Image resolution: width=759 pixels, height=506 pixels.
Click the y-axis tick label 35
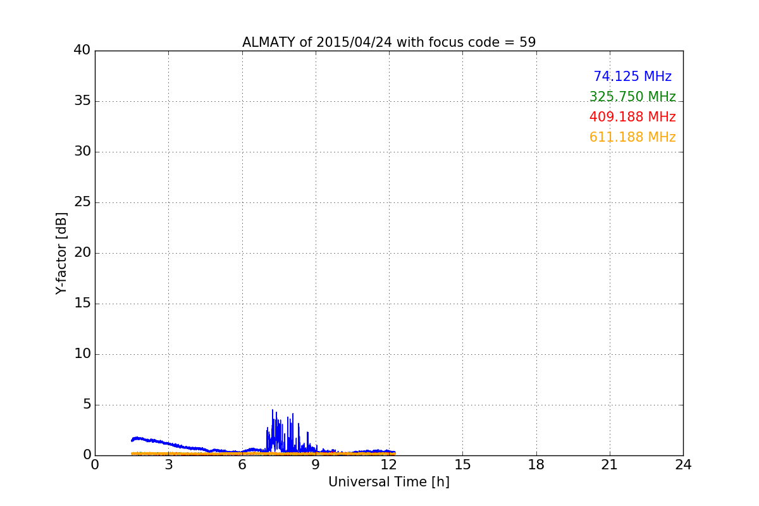pyautogui.click(x=82, y=101)
